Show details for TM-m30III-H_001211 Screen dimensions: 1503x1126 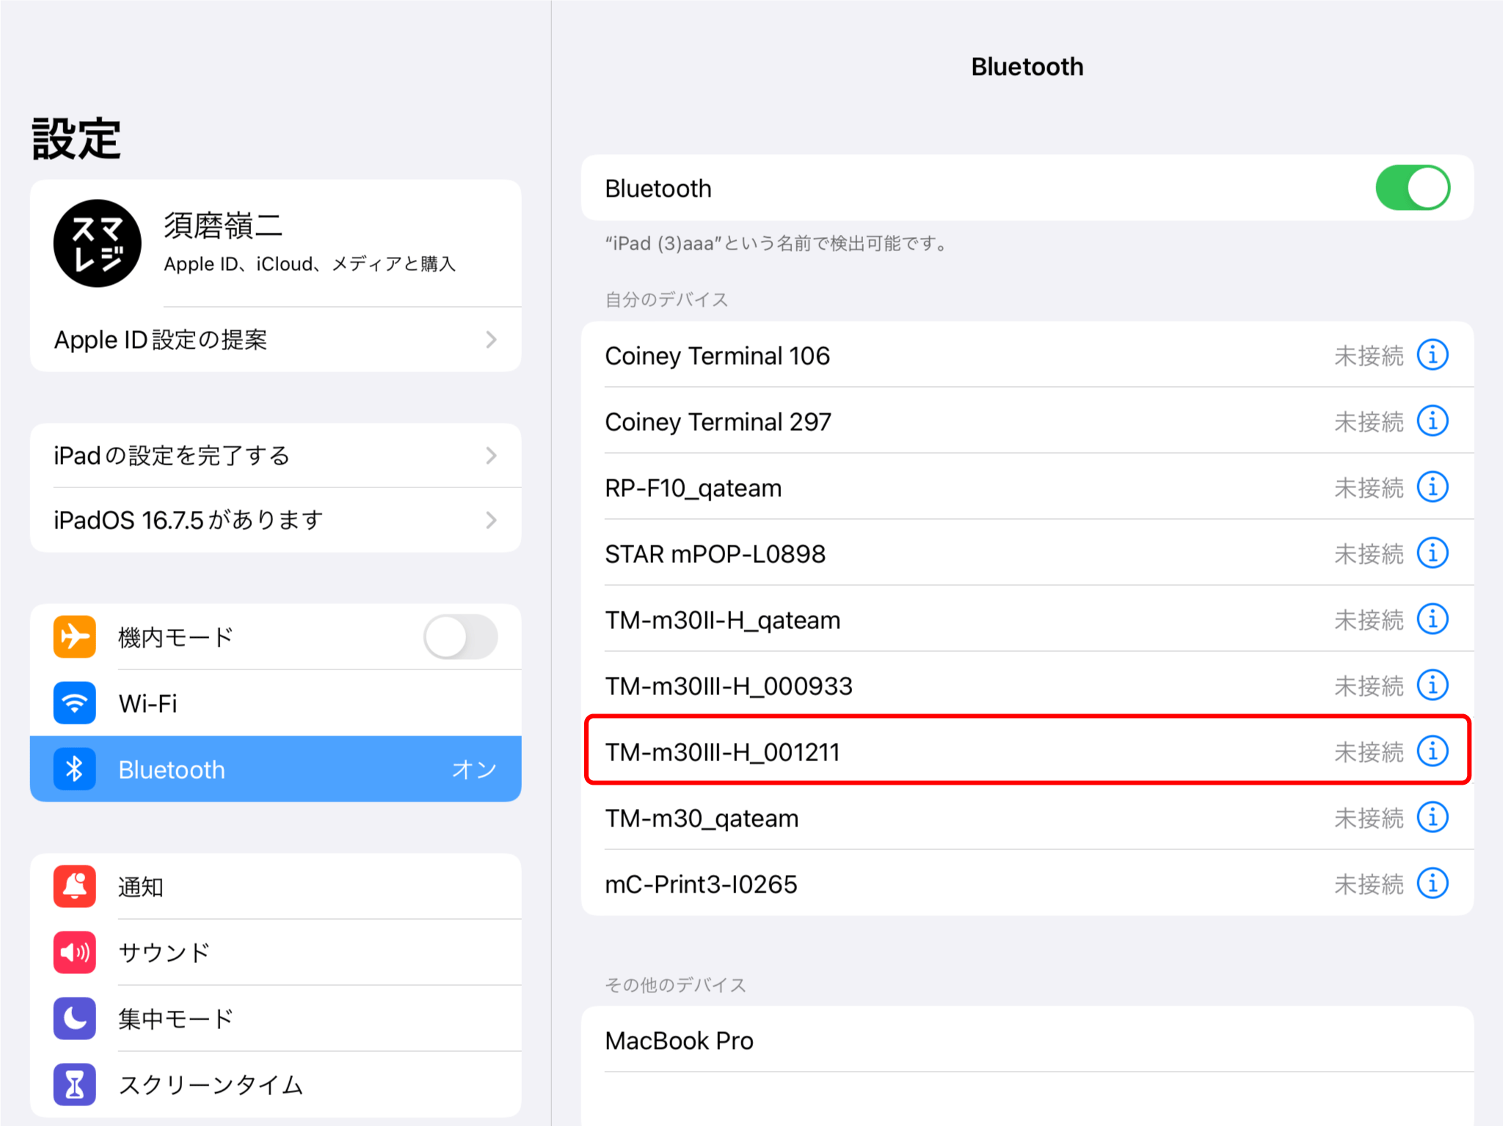[x=1432, y=752]
